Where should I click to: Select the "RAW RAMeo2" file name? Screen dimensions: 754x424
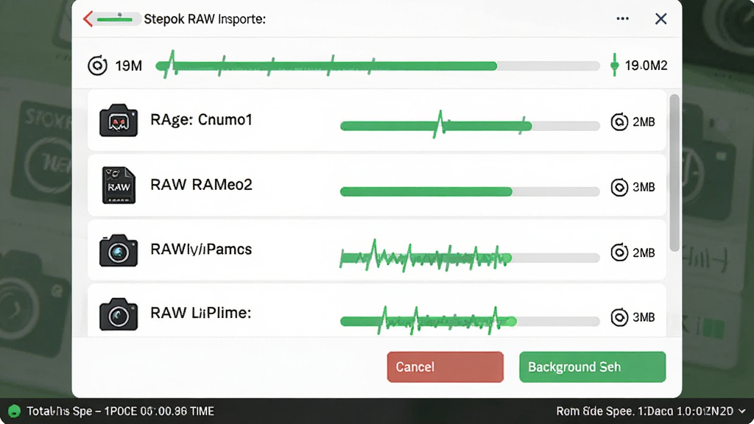(x=201, y=185)
